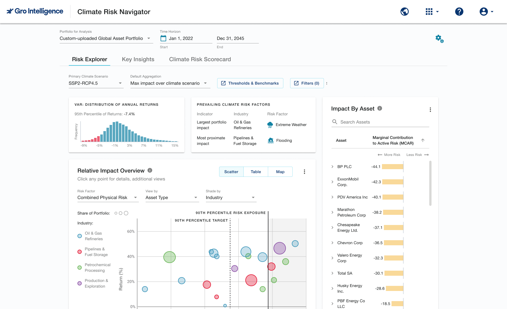Select the largest Share of Portfolio circle

(126, 213)
